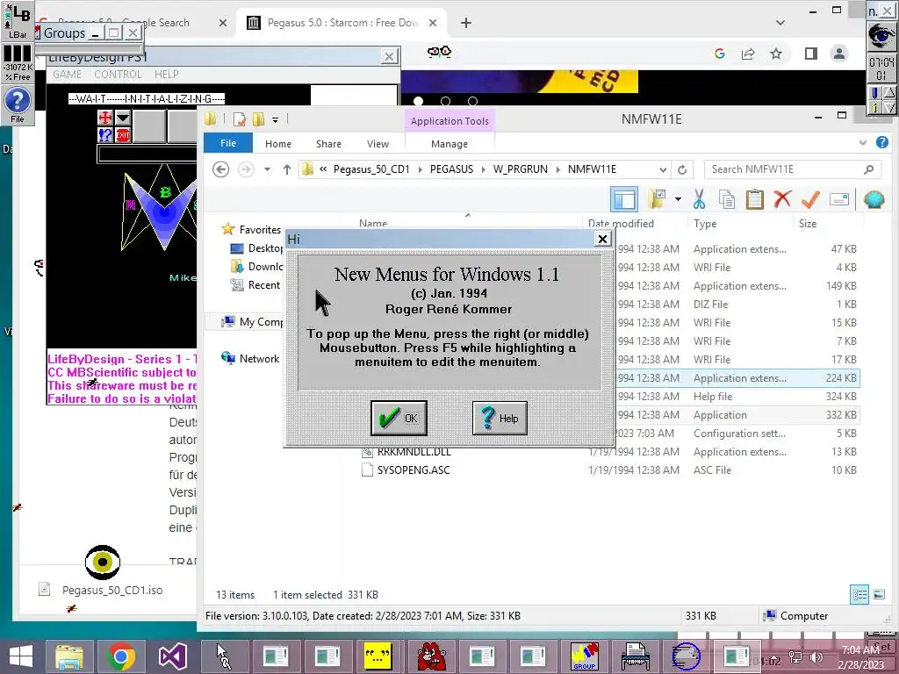Open the Home ribbon tab
Screen dimensions: 899x674
(278, 144)
